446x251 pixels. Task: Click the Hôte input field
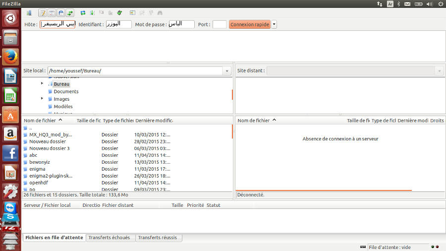(57, 24)
